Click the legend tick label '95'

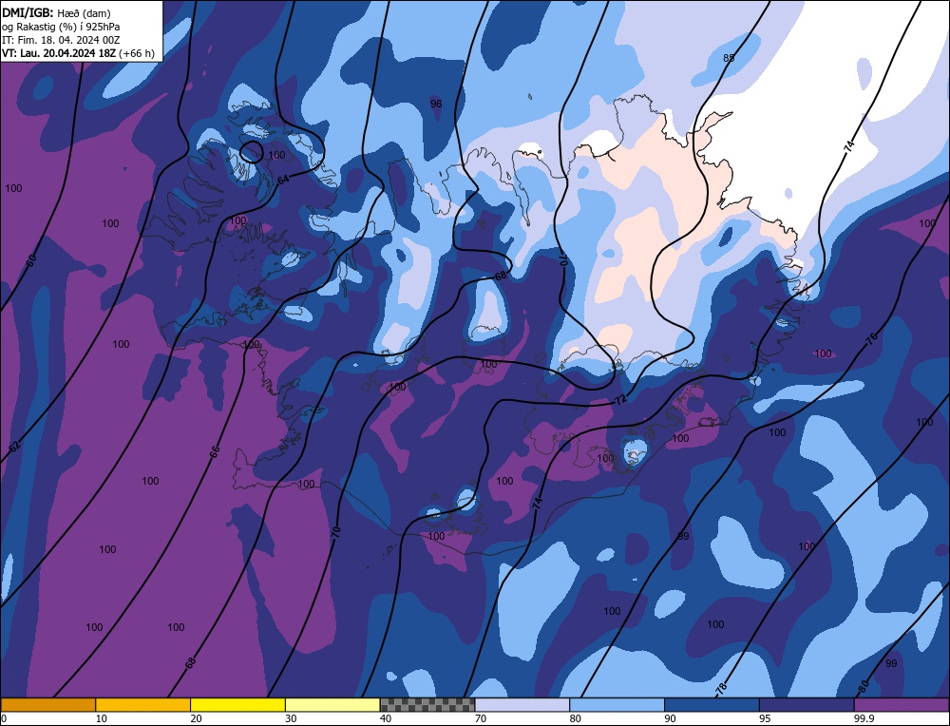point(765,718)
